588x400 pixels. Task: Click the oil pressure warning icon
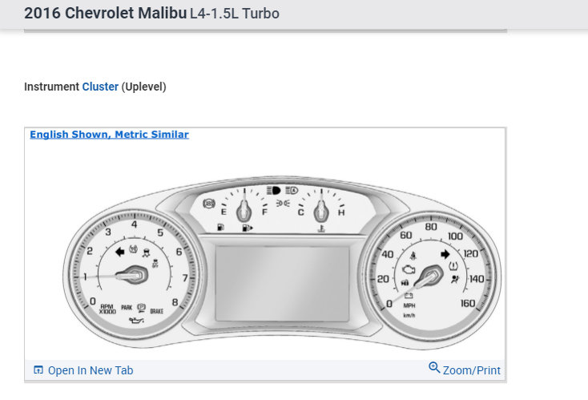135,318
